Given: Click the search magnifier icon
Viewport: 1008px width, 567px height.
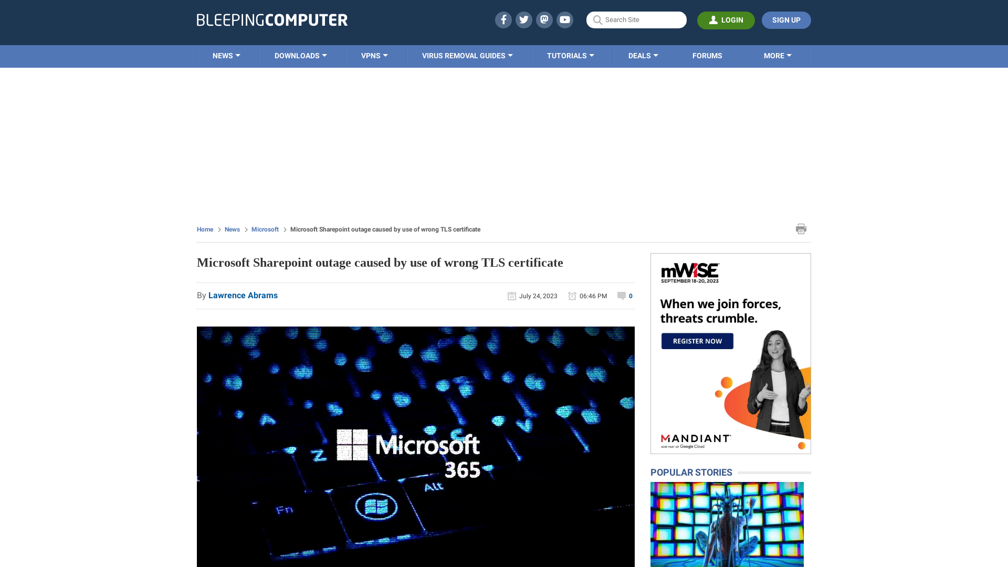Looking at the screenshot, I should pyautogui.click(x=597, y=20).
